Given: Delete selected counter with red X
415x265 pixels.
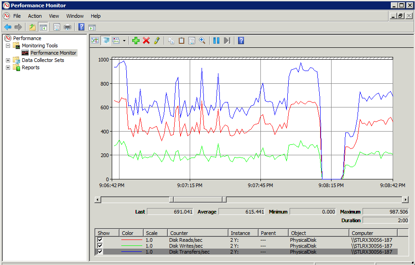Looking at the screenshot, I should tap(146, 41).
